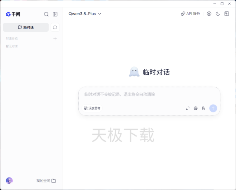Screen dimensions: 236x190
Task: Toggle web search globe icon
Action: [x=195, y=108]
